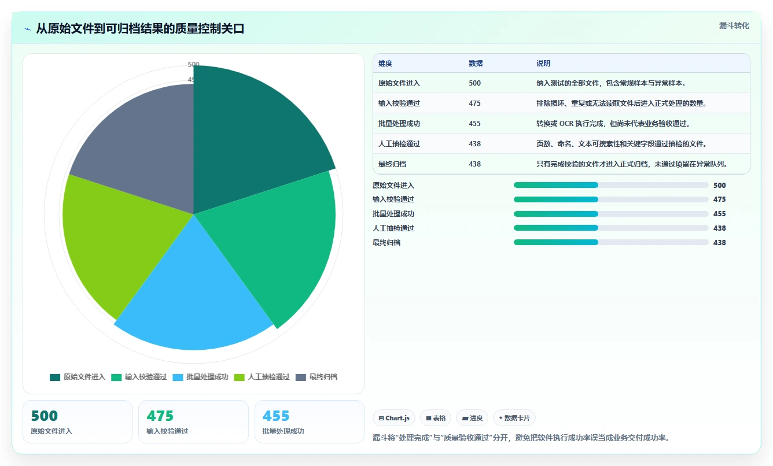This screenshot has height=466, width=773.
Task: Click the 最终归档 cell in the table
Action: (x=392, y=164)
